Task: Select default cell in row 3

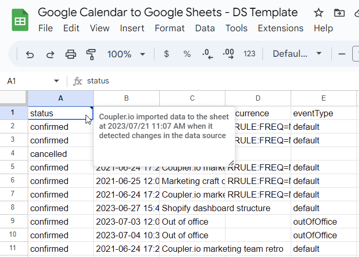Action: pos(324,140)
